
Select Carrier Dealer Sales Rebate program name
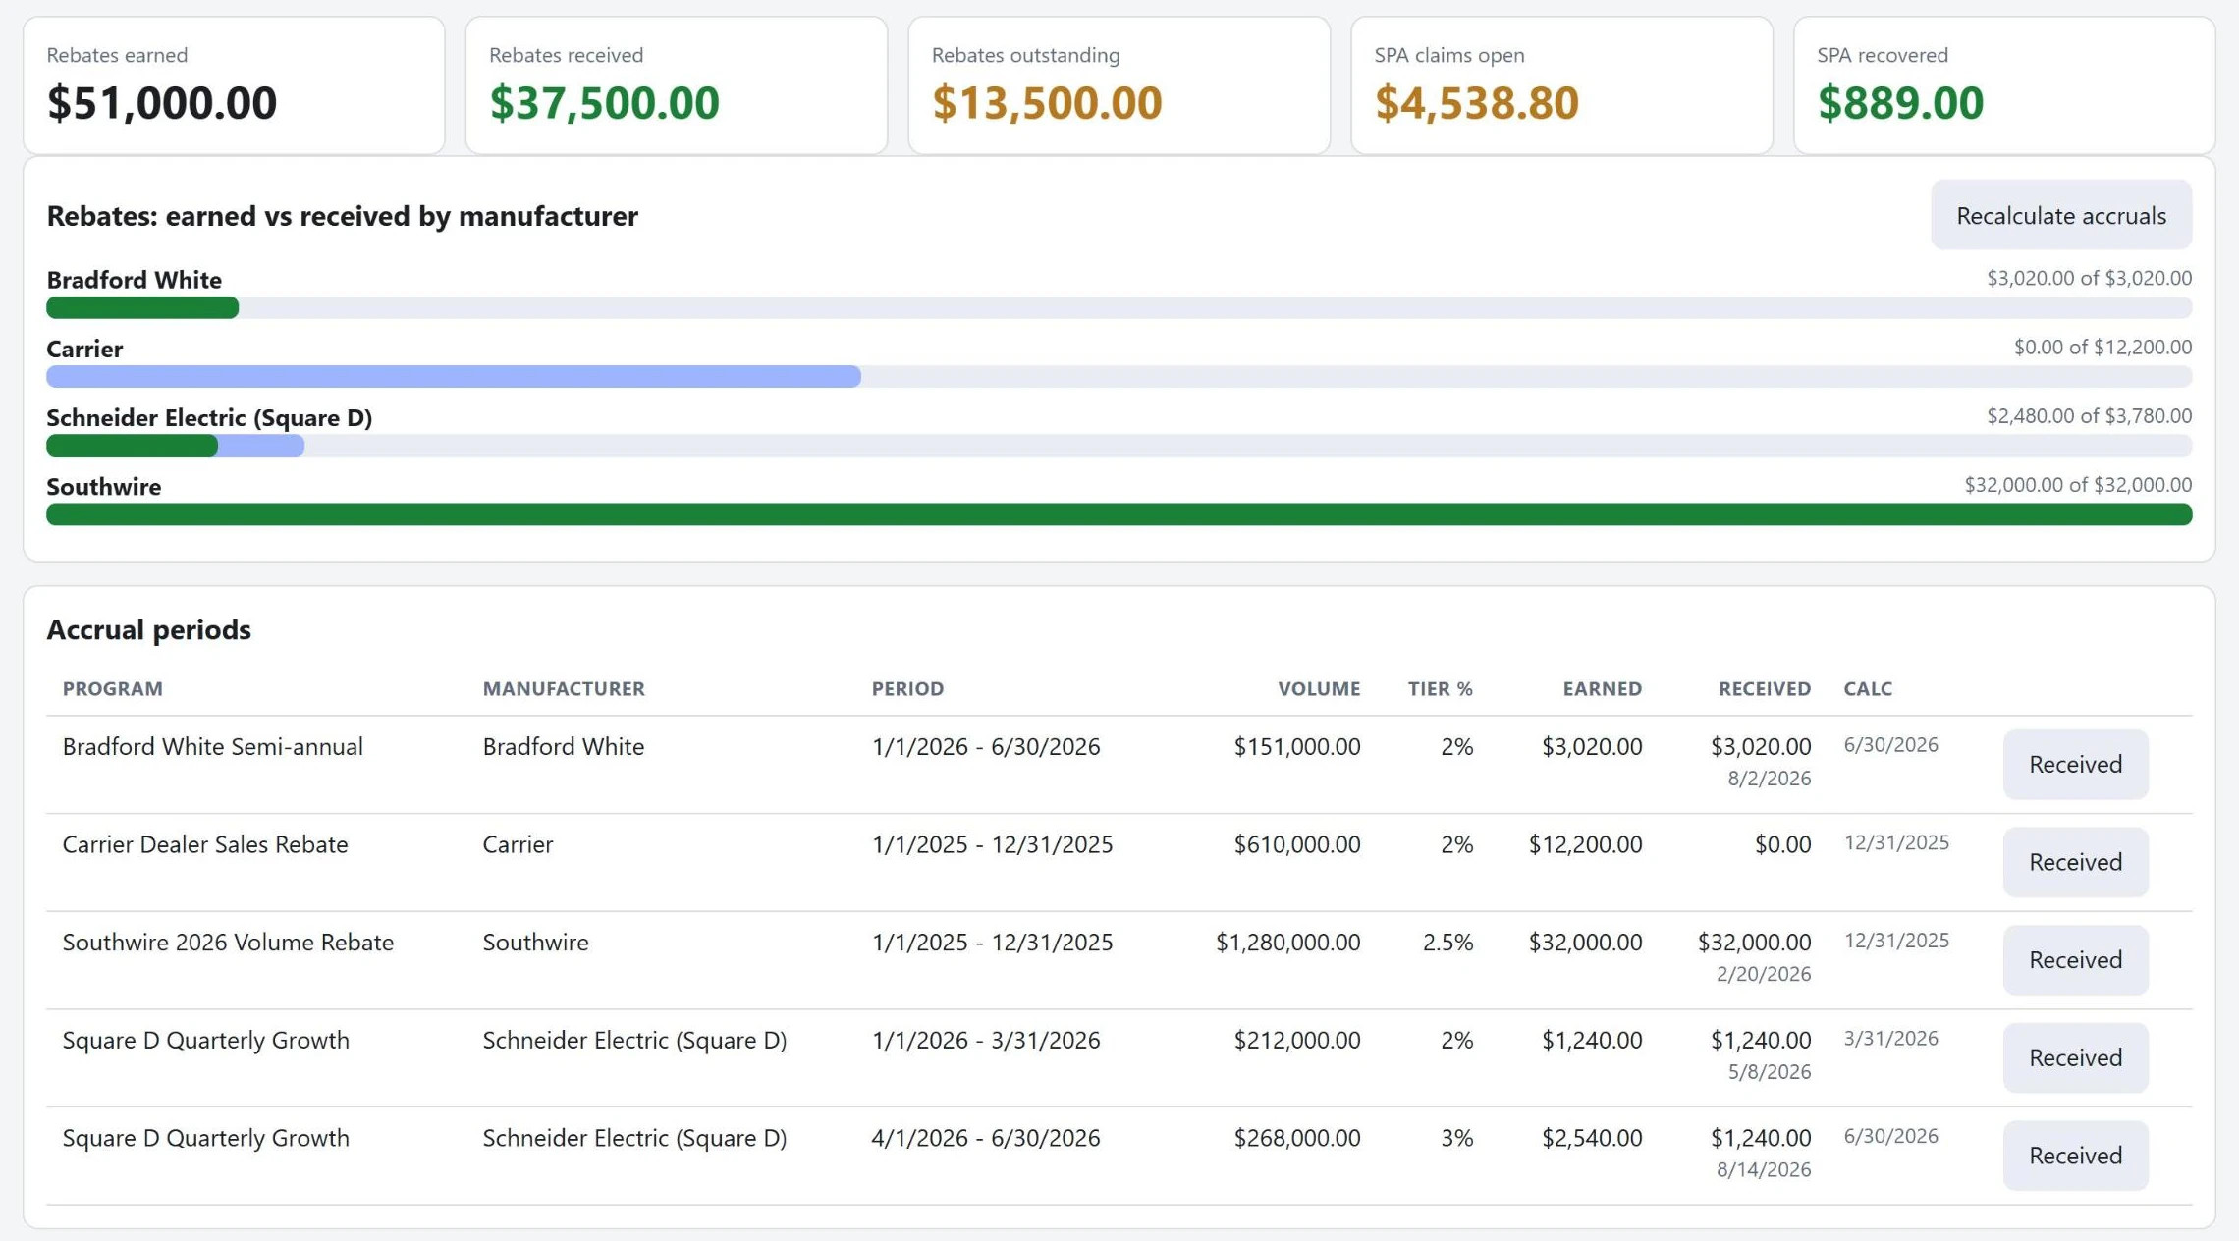205,845
